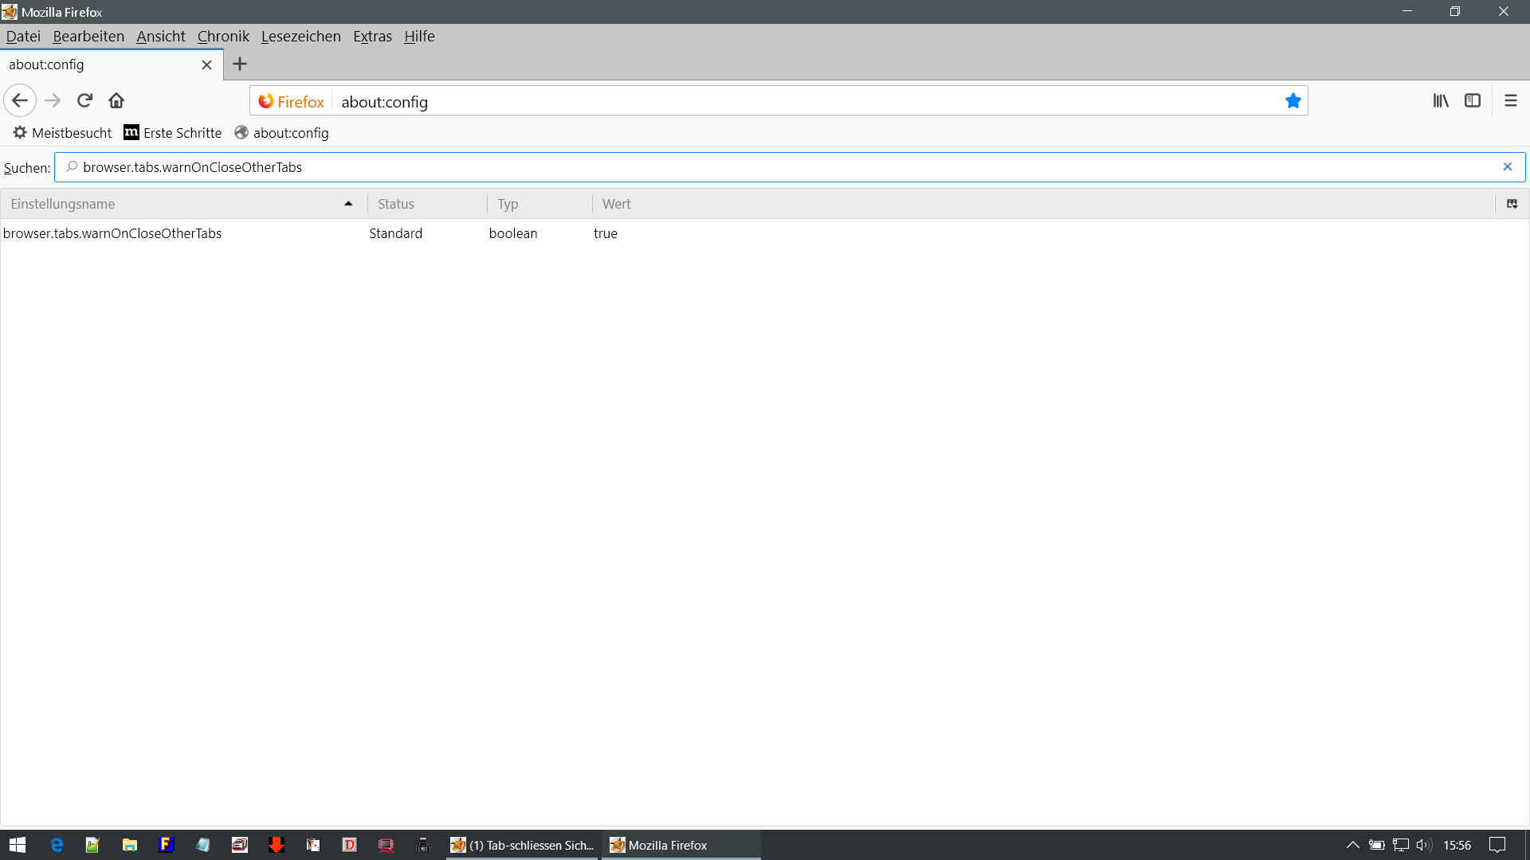
Task: Toggle the blue bookmark star
Action: (x=1293, y=101)
